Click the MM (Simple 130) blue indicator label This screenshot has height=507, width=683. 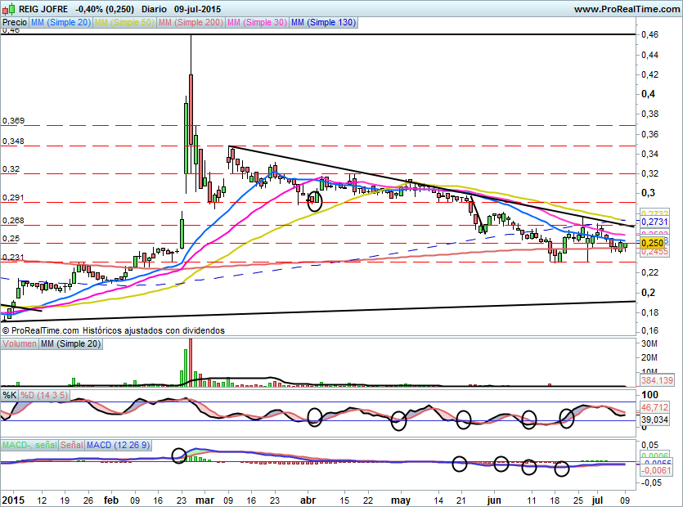[x=323, y=23]
